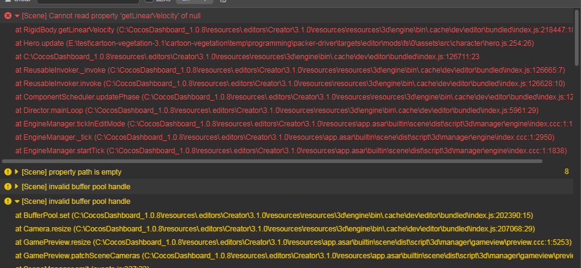The width and height of the screenshot is (581, 268).
Task: Select the 'at Camera.resize' stack line
Action: [275, 229]
